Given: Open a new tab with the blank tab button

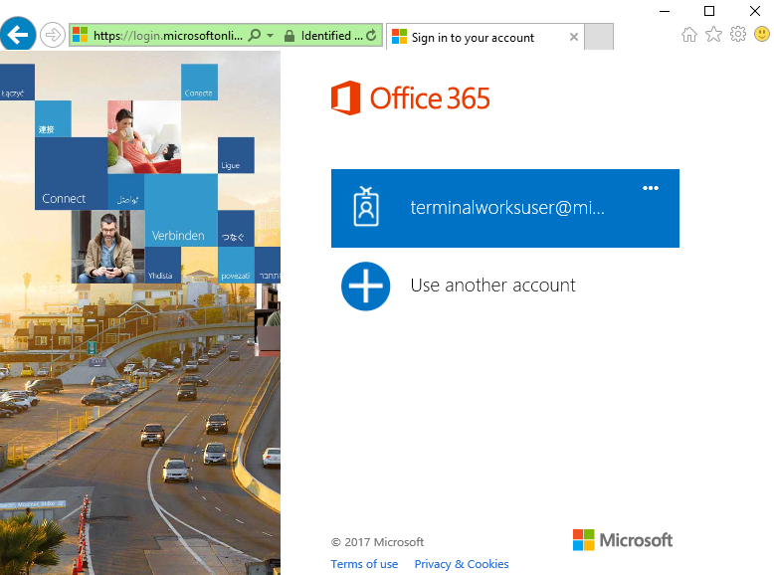Looking at the screenshot, I should (599, 37).
